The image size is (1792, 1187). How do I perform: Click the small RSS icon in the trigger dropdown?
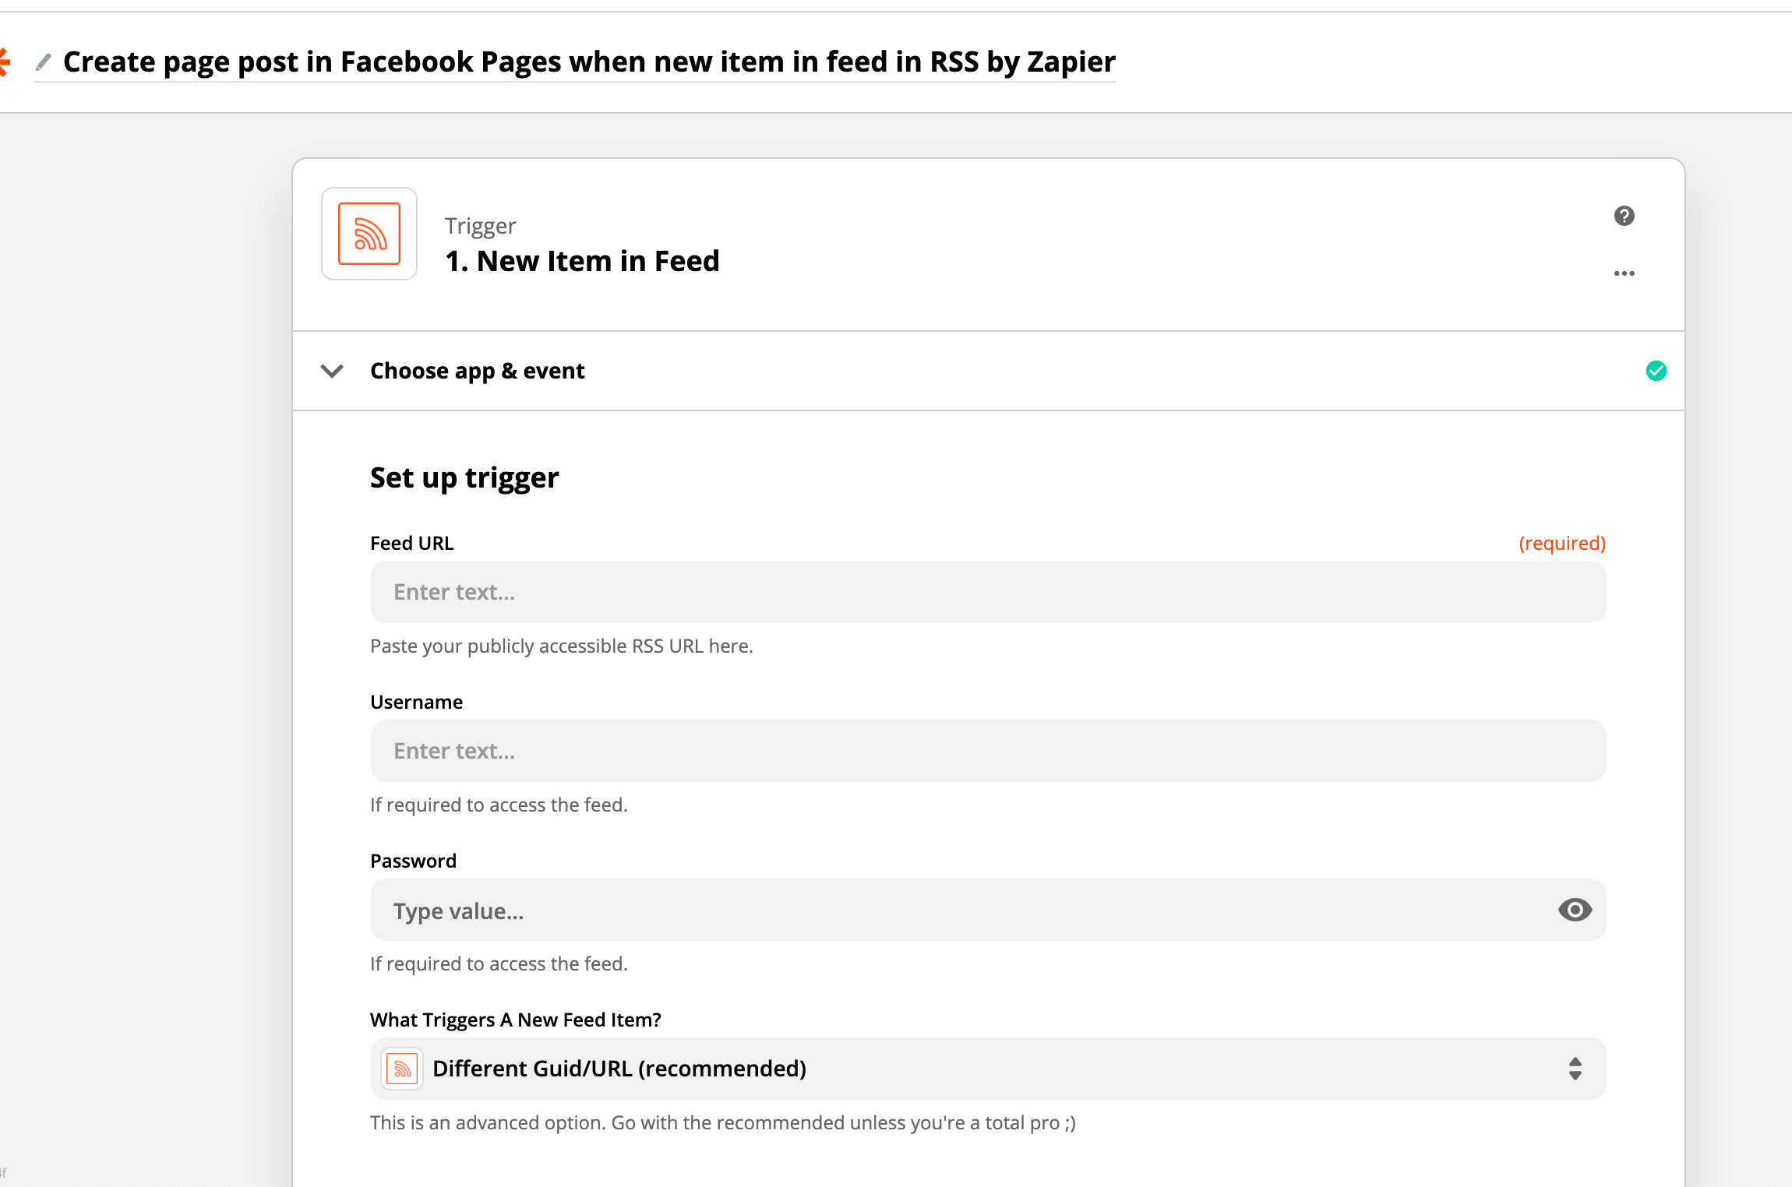[402, 1069]
